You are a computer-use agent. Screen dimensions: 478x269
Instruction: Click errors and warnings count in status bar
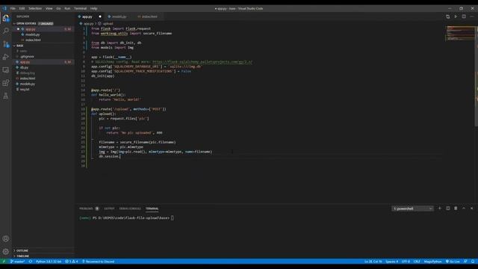[72, 262]
